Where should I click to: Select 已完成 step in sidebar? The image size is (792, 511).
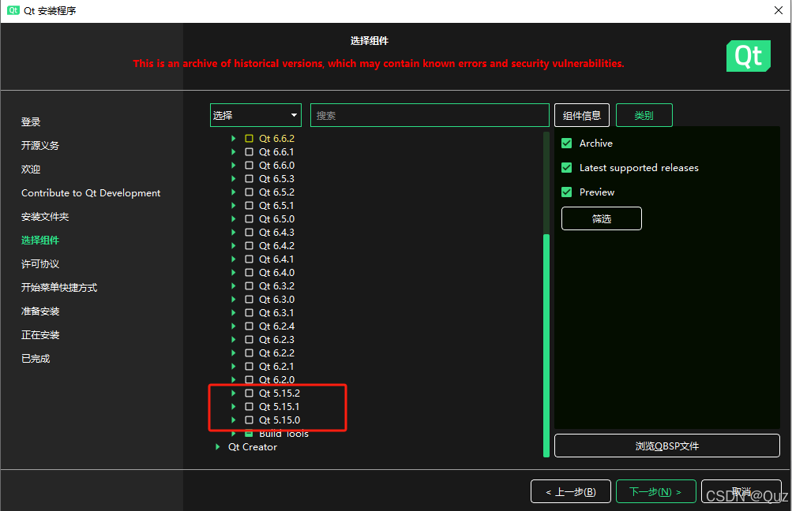36,359
